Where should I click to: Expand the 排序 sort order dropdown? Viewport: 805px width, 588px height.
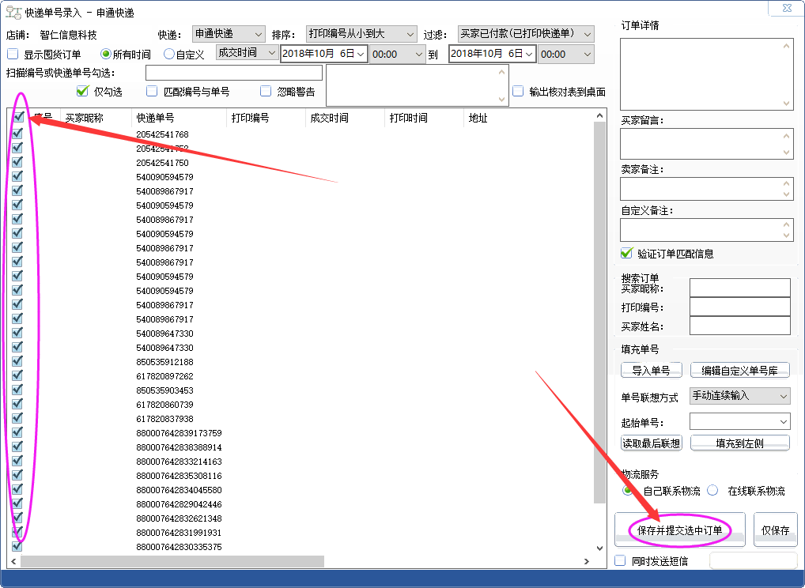(x=361, y=34)
